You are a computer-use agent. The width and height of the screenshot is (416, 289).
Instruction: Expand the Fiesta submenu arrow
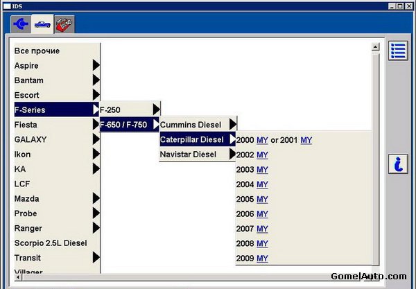click(96, 124)
